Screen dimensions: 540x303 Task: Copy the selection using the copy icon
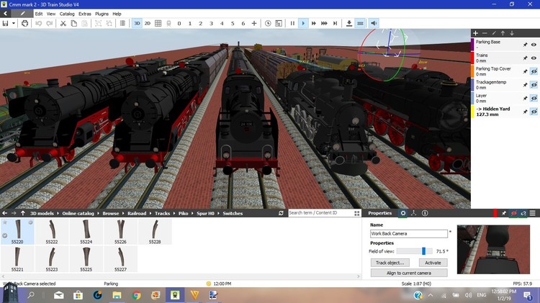pyautogui.click(x=73, y=24)
